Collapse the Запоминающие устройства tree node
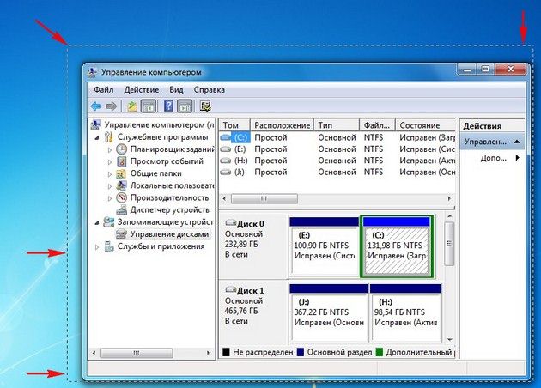Image resolution: width=541 pixels, height=388 pixels. coord(97,223)
